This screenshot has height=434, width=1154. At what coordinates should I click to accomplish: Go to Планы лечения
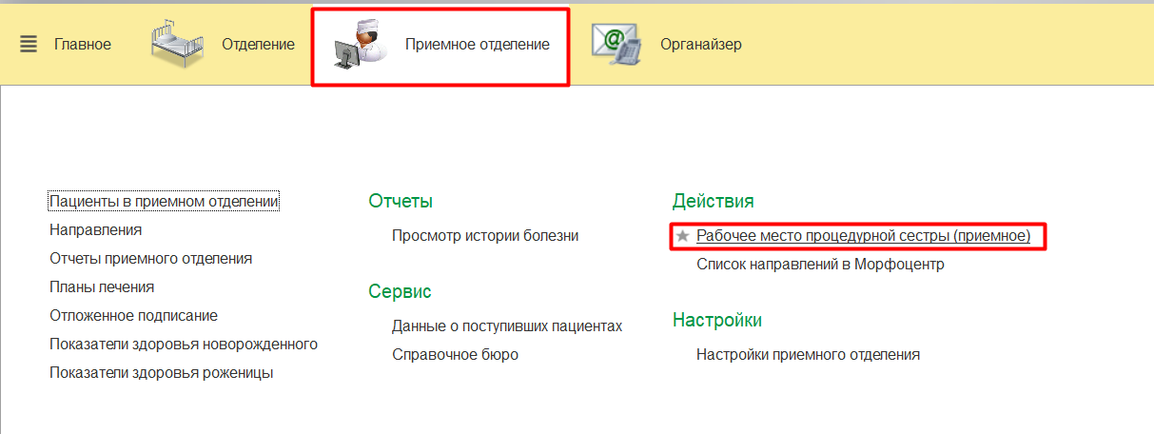pos(102,286)
